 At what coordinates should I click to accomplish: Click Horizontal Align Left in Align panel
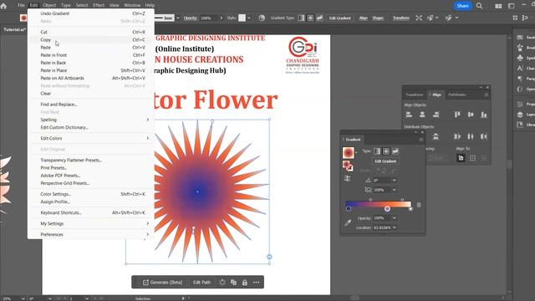coord(409,115)
